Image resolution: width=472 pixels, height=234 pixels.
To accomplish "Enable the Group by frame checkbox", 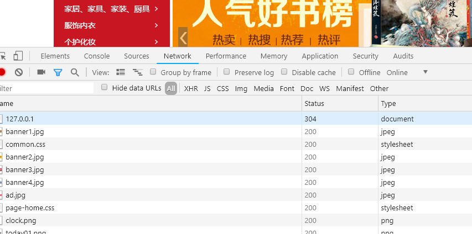I will click(x=153, y=72).
